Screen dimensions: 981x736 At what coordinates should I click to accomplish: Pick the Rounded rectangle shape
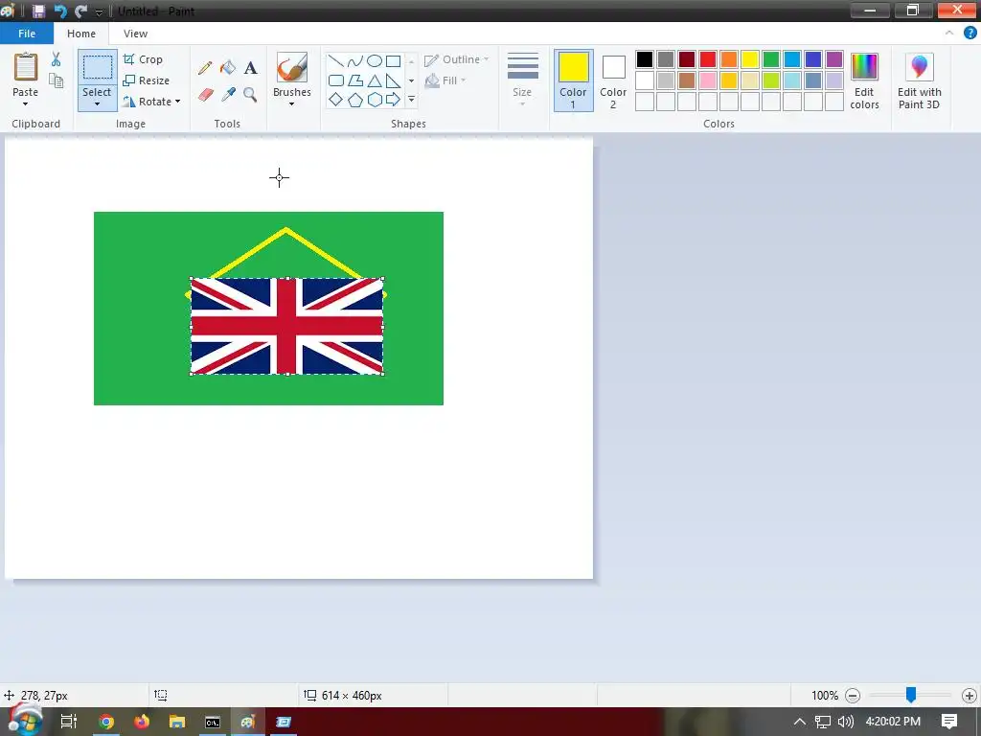click(336, 80)
